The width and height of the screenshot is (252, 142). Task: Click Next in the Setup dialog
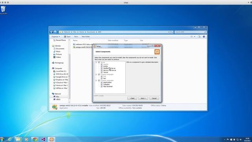coord(143,98)
